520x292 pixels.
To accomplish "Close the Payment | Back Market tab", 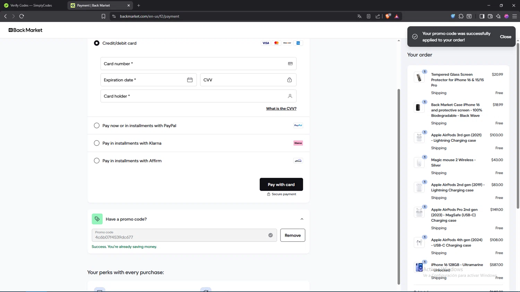I will point(129,6).
